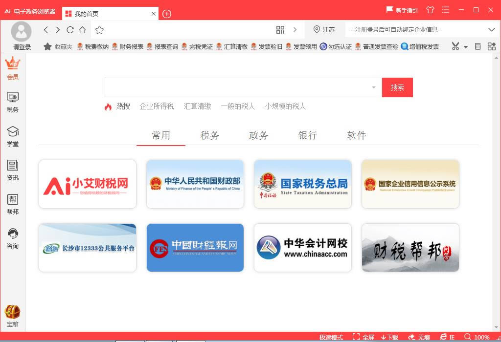The height and width of the screenshot is (342, 501).
Task: Open the 中华人民共和国财政部 tile
Action: tap(195, 184)
